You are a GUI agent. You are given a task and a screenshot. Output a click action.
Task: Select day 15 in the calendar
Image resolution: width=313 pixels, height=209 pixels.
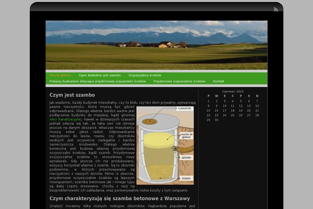(208, 111)
